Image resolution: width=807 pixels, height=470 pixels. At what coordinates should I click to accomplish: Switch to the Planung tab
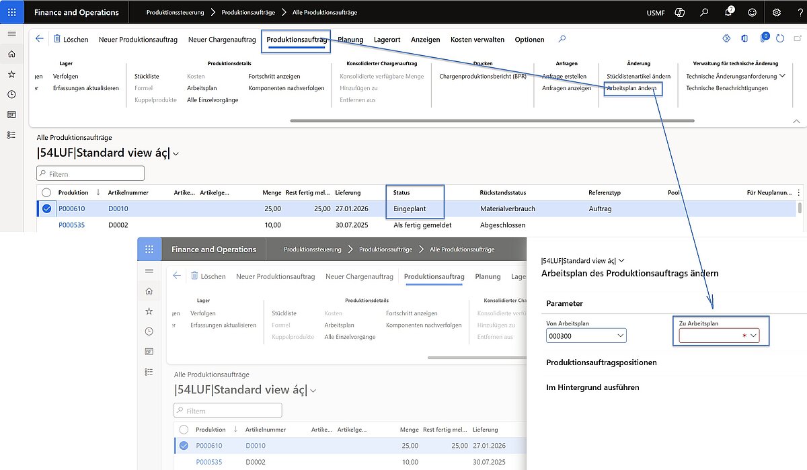[350, 39]
